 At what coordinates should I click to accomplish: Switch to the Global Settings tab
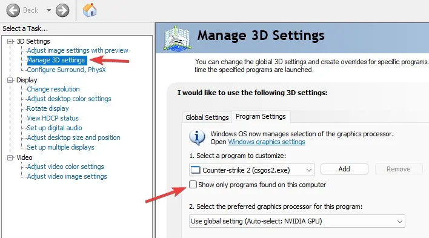click(x=207, y=117)
